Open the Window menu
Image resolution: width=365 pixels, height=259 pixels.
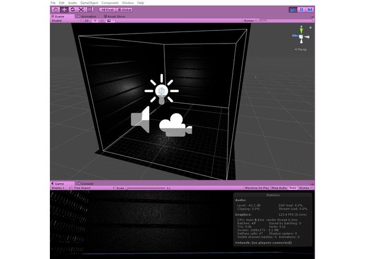(x=128, y=3)
